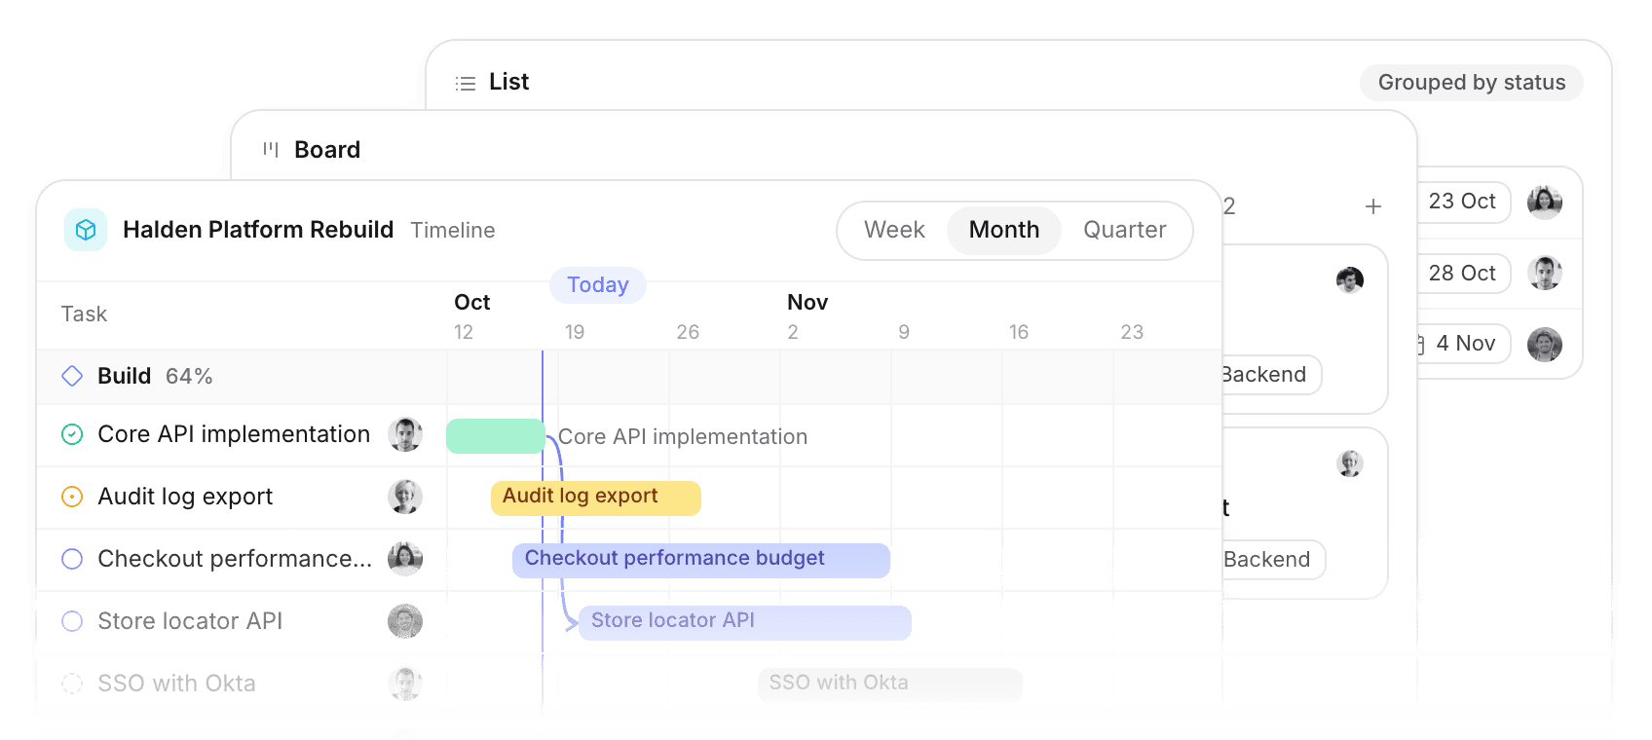This screenshot has width=1652, height=740.
Task: Click the List view icon
Action: [x=466, y=84]
